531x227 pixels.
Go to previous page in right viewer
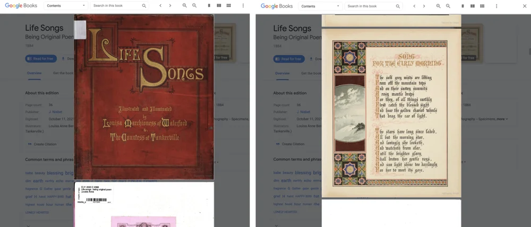click(414, 6)
